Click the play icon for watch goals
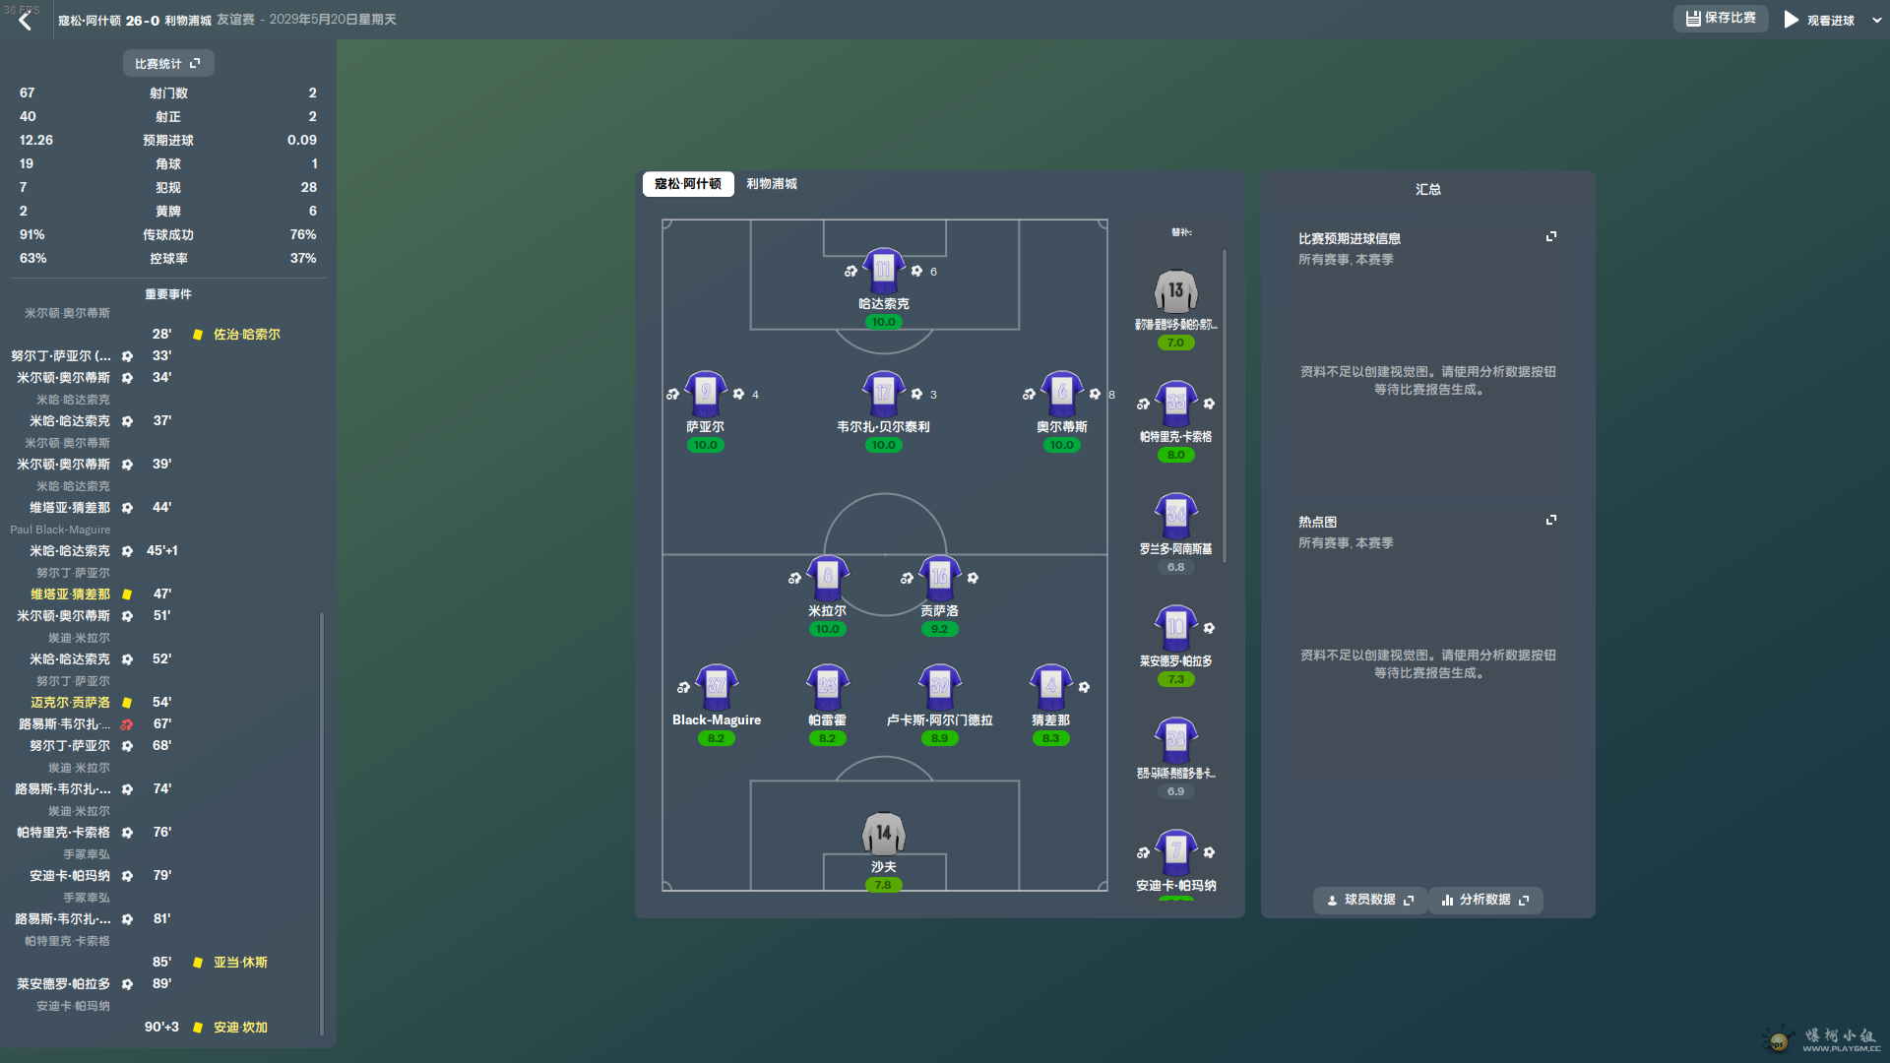Screen dimensions: 1890x1063 pos(1791,20)
